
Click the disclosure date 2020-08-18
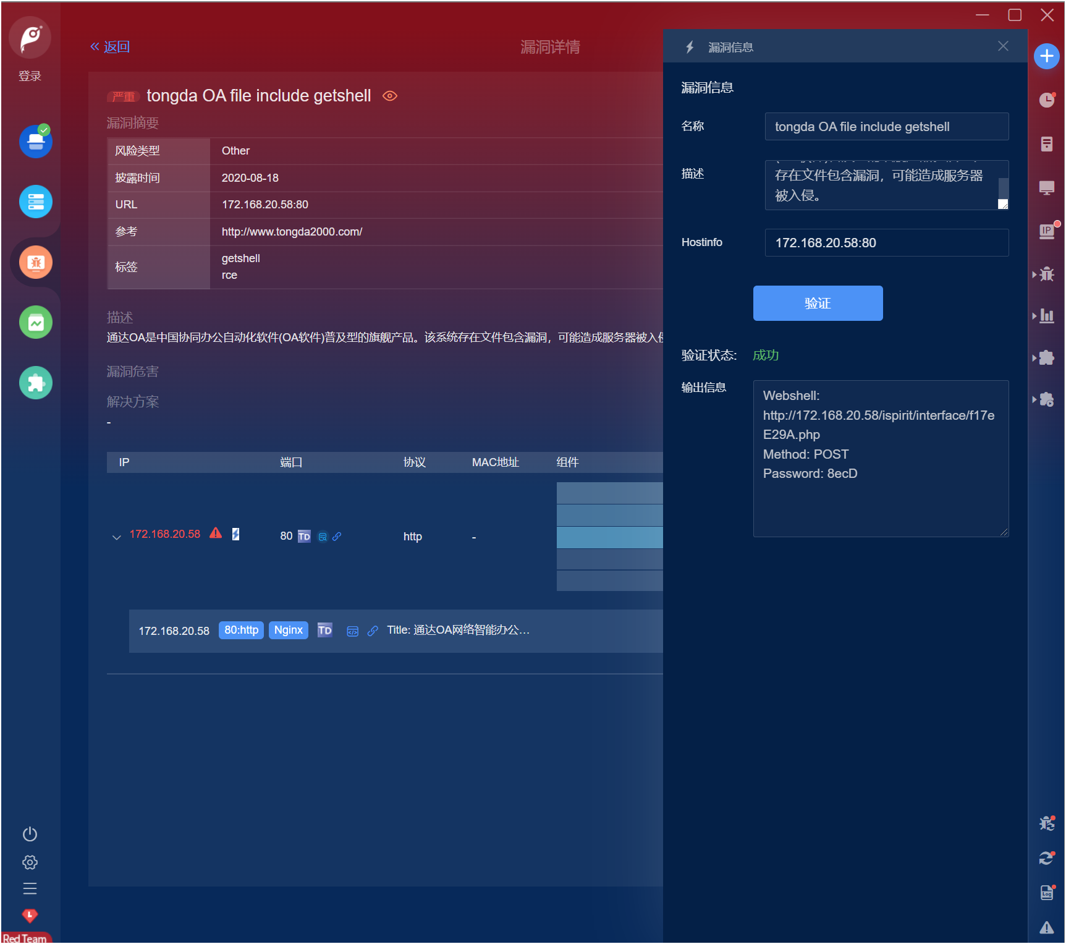[250, 178]
